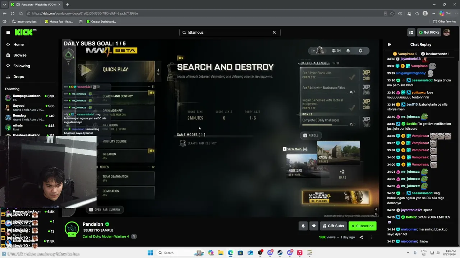Open File Explorer from the taskbar
The width and height of the screenshot is (460, 258).
pos(221,253)
